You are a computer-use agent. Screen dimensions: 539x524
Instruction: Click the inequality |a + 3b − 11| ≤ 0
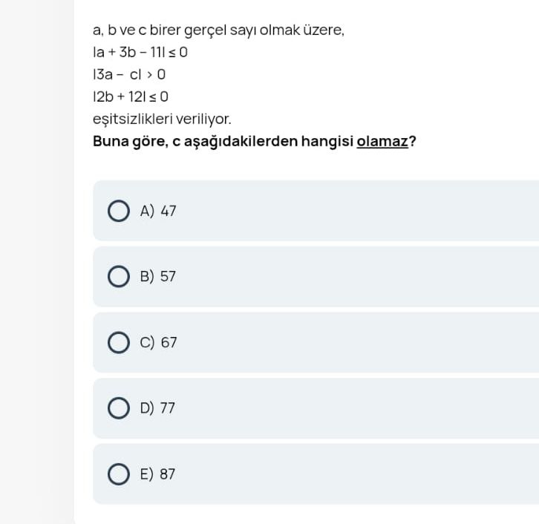tap(140, 53)
